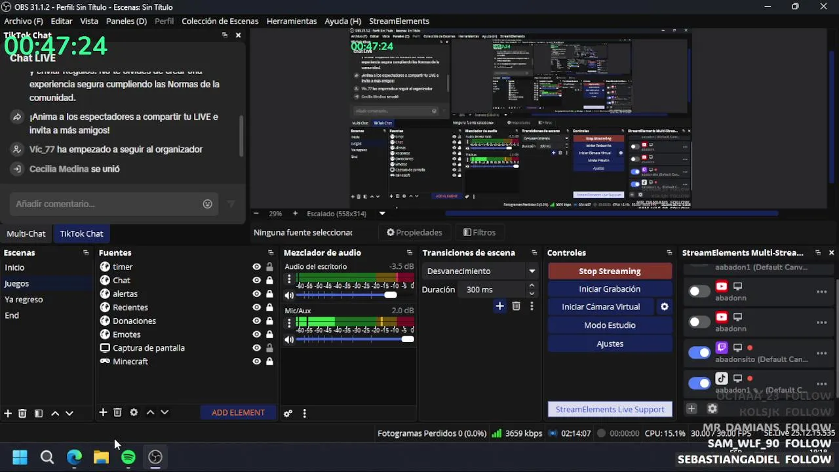839x472 pixels.
Task: Open virtual camera settings gear
Action: point(664,307)
